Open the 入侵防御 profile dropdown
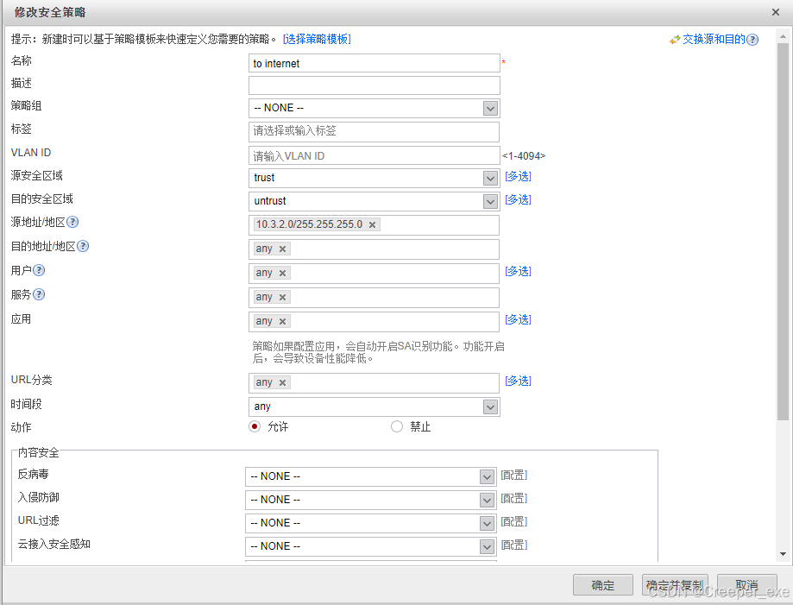 [487, 500]
